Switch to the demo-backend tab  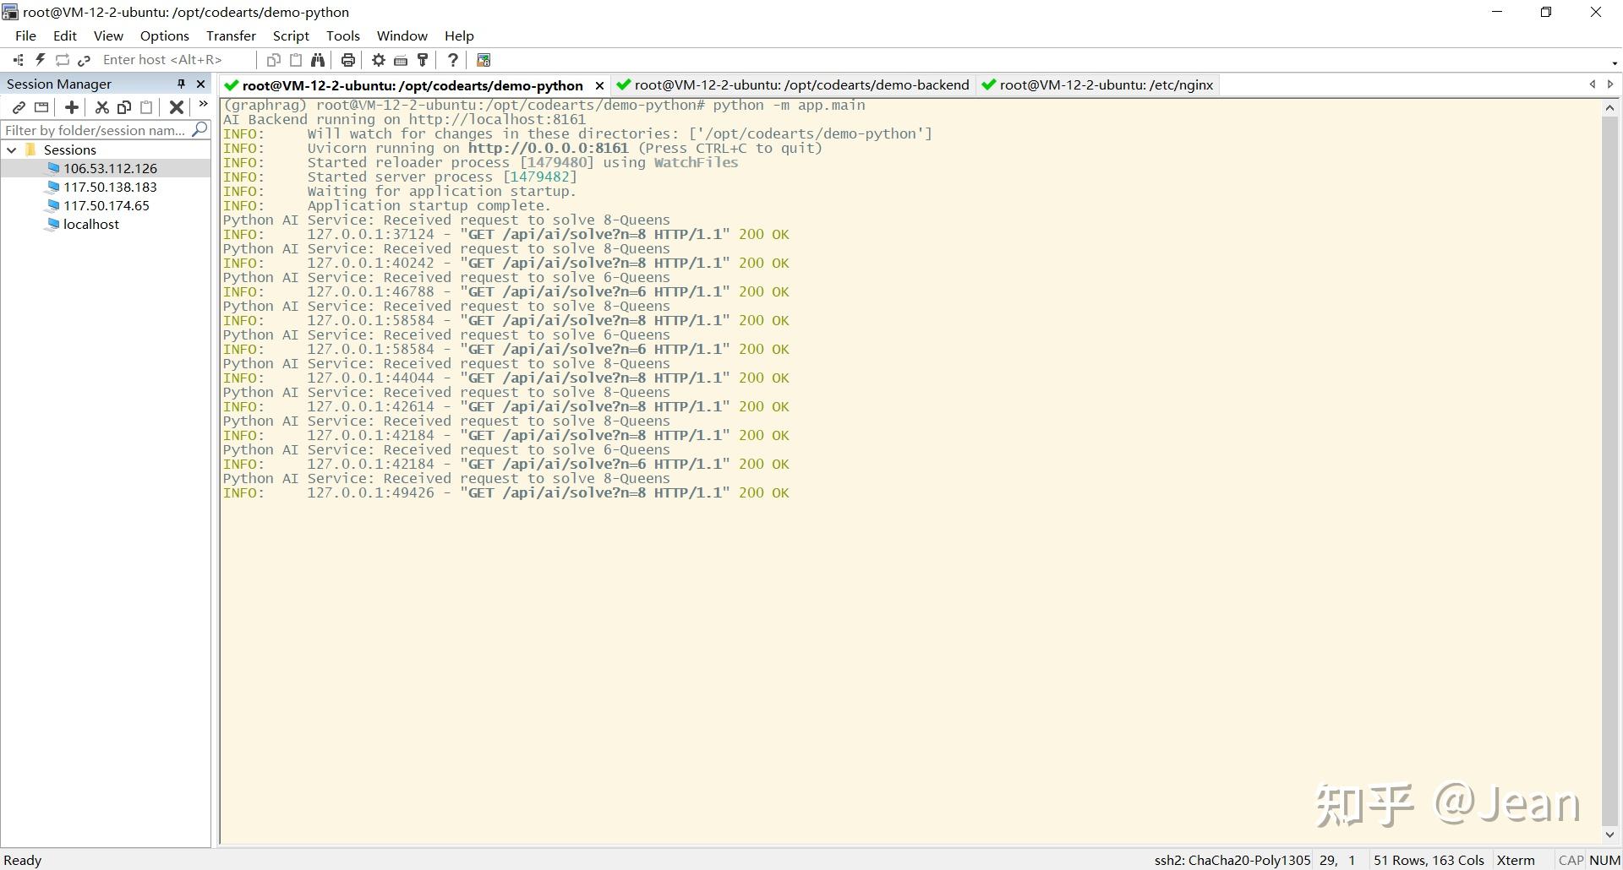click(793, 84)
